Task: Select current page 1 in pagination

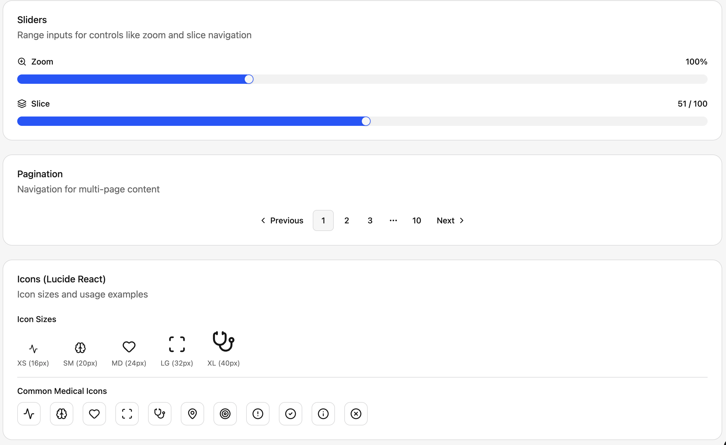Action: coord(323,220)
